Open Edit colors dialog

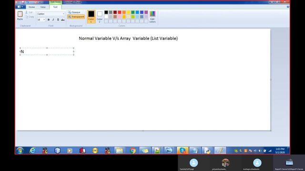pos(152,17)
